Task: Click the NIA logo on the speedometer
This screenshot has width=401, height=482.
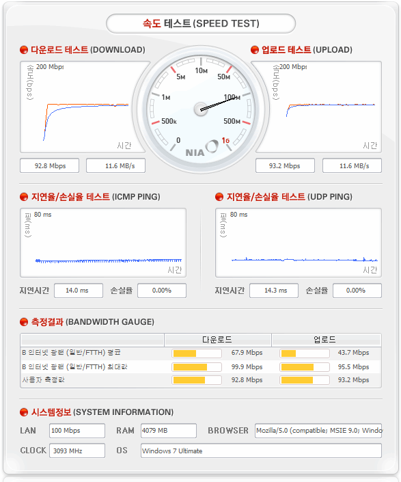Action: tap(202, 149)
